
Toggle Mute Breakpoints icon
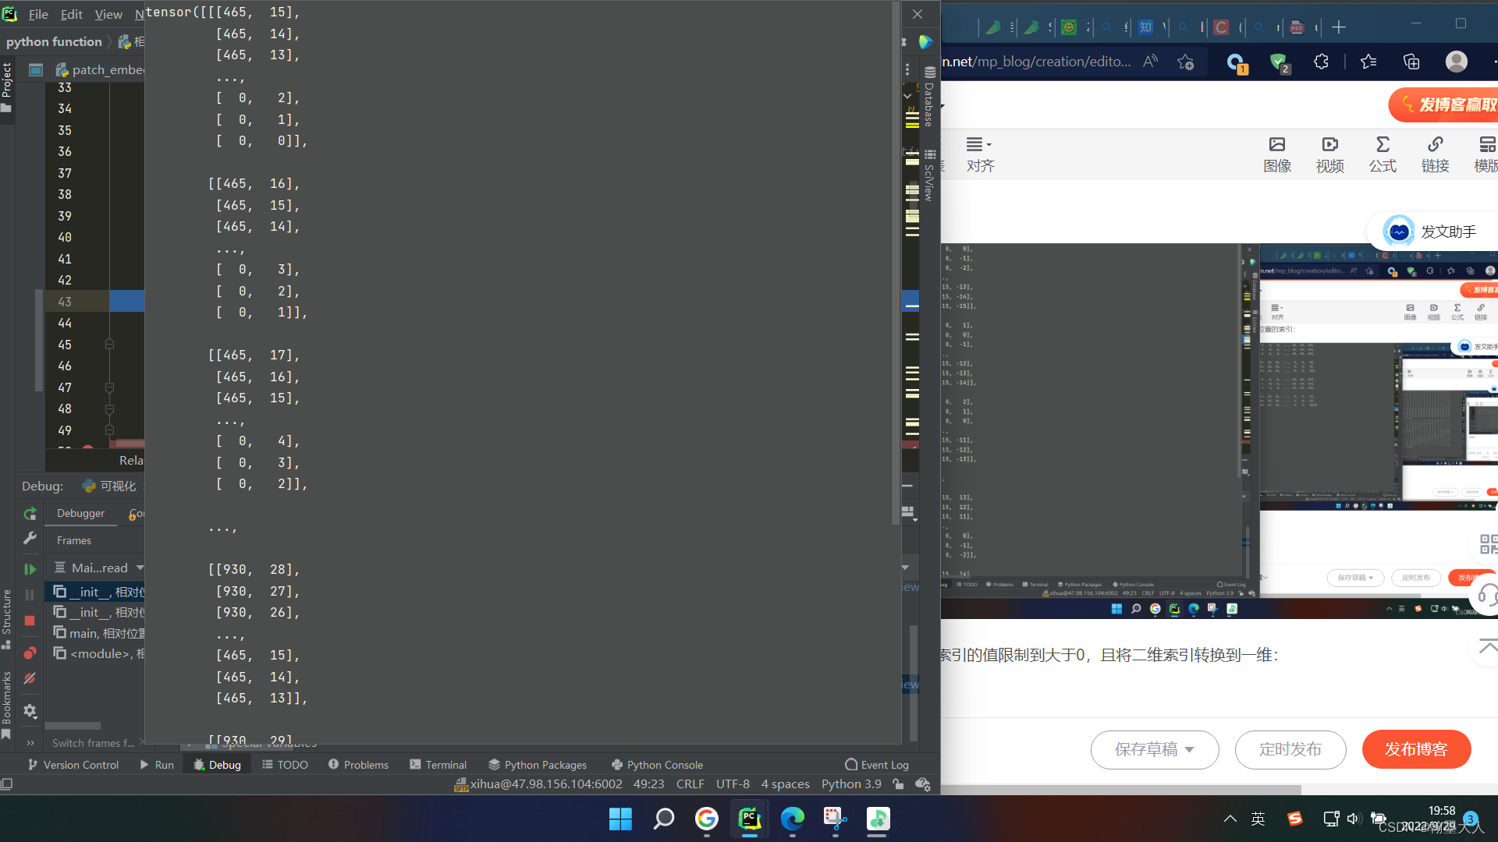point(30,678)
